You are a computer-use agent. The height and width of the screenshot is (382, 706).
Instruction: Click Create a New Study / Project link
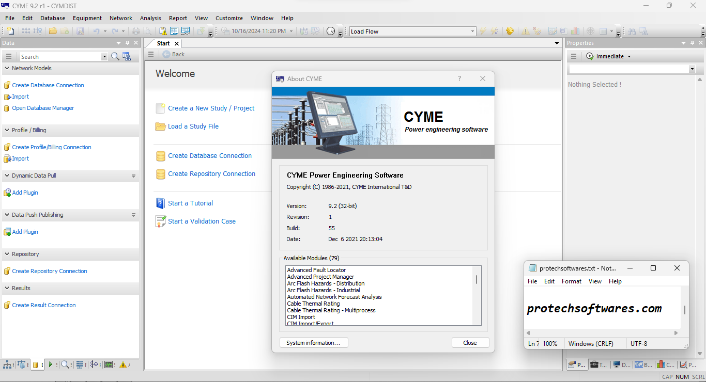click(x=211, y=108)
